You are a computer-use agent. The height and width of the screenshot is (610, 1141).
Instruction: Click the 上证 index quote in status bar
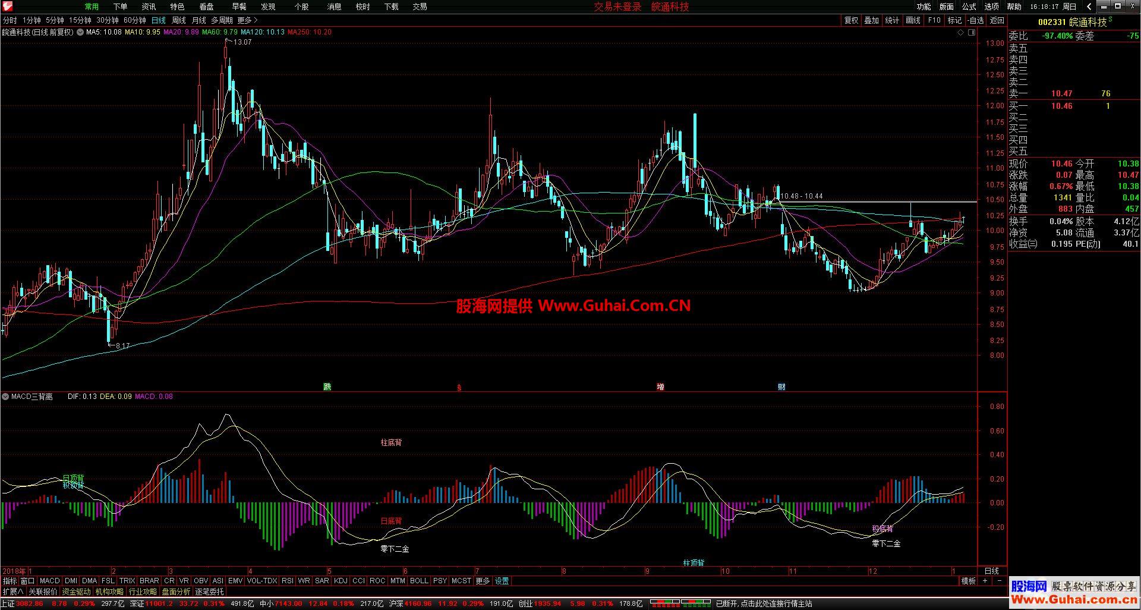(x=62, y=603)
